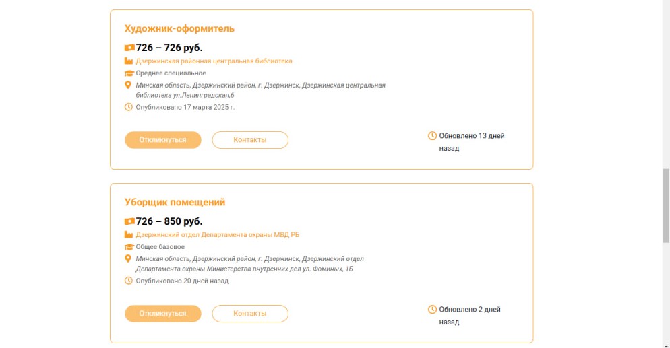Click the vertical page scrollbar thumb

pyautogui.click(x=666, y=205)
